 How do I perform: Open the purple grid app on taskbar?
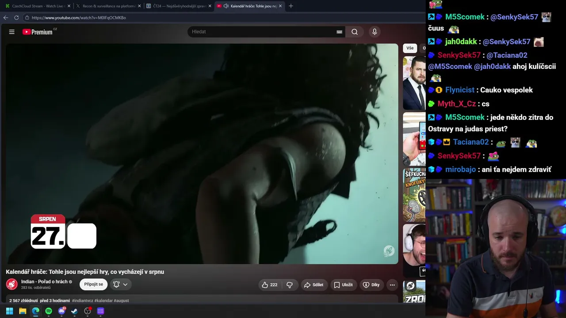tap(100, 311)
